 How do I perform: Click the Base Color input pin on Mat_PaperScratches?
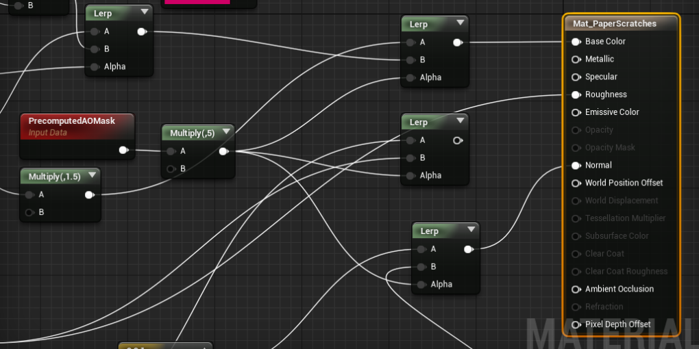576,42
